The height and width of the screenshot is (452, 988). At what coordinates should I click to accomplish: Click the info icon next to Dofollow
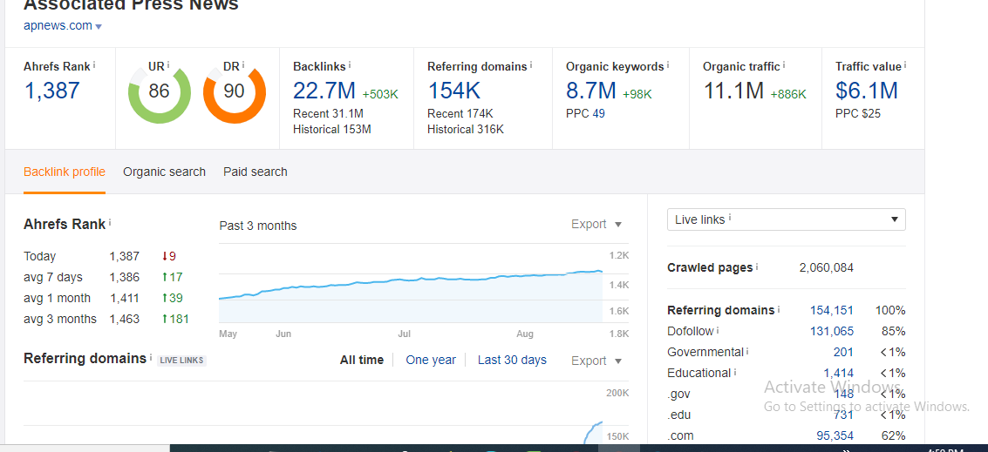point(718,331)
